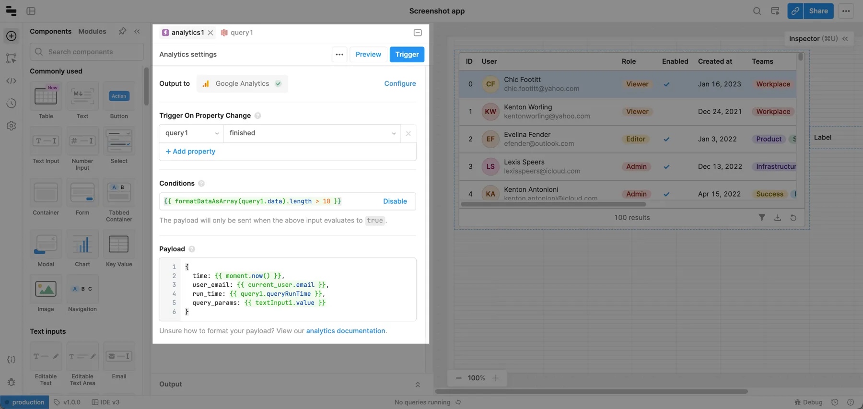The image size is (863, 409).
Task: Open the State curly braces icon
Action: 12,360
